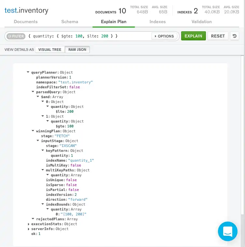245x247 pixels.
Task: Click the query history clock icon
Action: pos(235,36)
